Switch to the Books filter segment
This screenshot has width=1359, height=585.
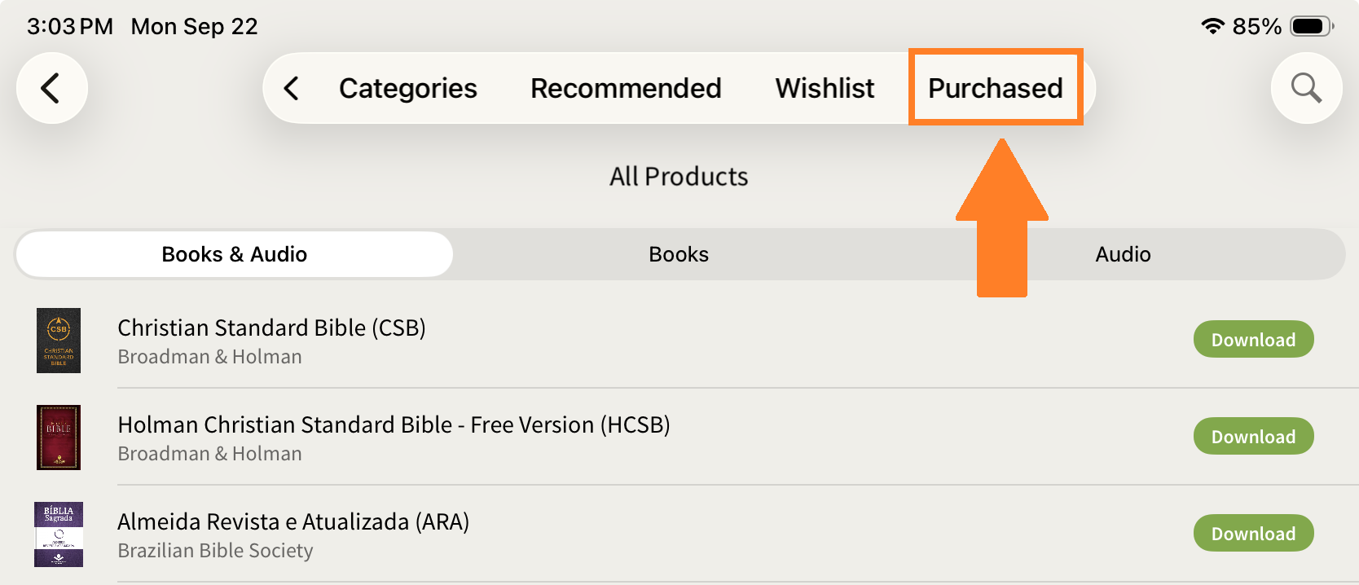pos(679,254)
